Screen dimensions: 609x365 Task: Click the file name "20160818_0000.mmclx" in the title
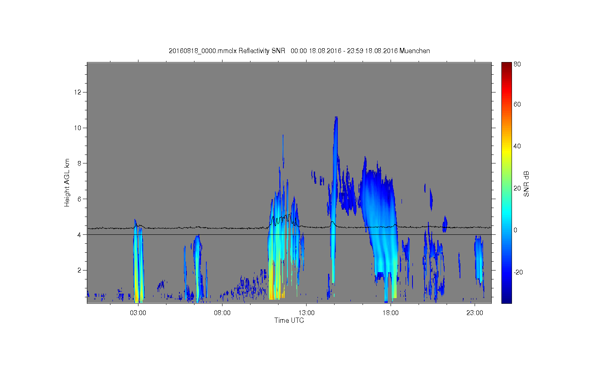(203, 51)
